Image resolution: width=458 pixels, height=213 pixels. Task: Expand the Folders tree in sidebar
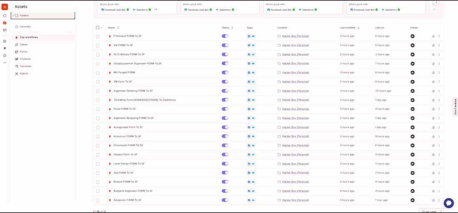[x=13, y=15]
